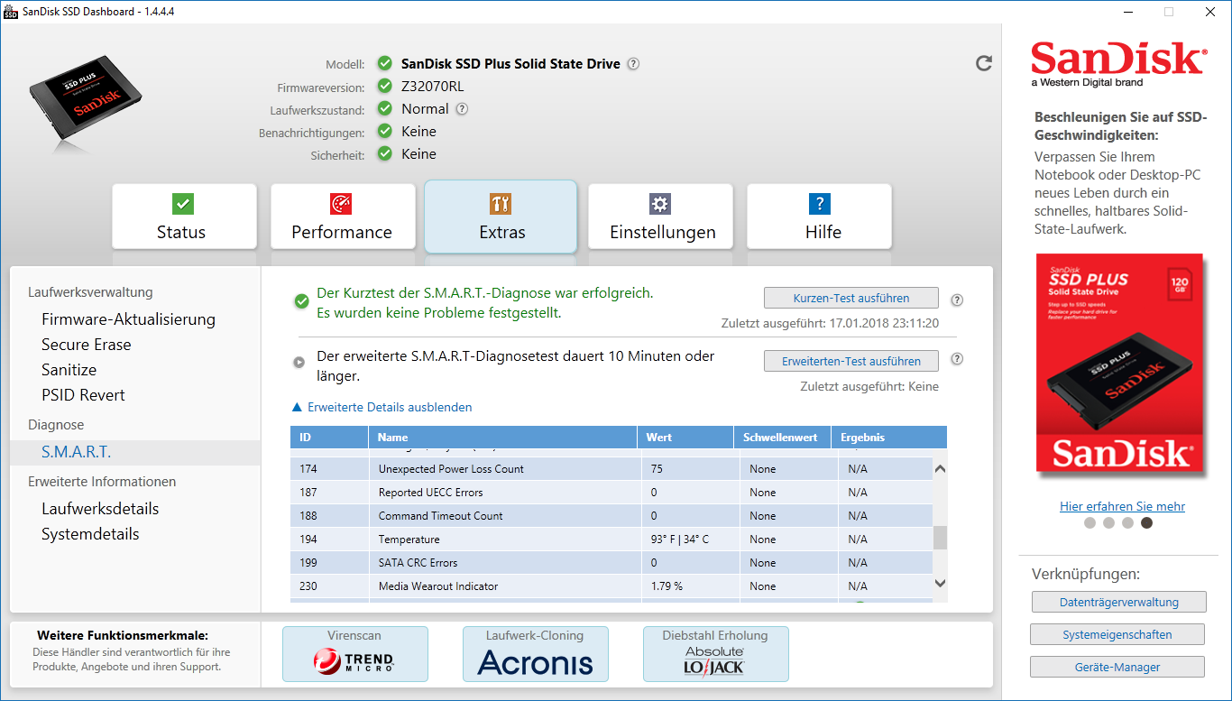The image size is (1232, 701).
Task: Click the SMART table scrollbar thumb
Action: pyautogui.click(x=941, y=538)
